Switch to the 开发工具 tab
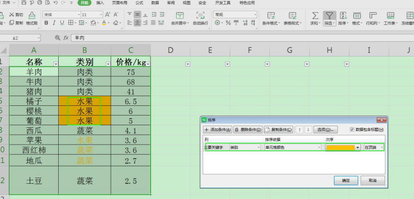Viewport: 414px width, 199px height. click(223, 3)
